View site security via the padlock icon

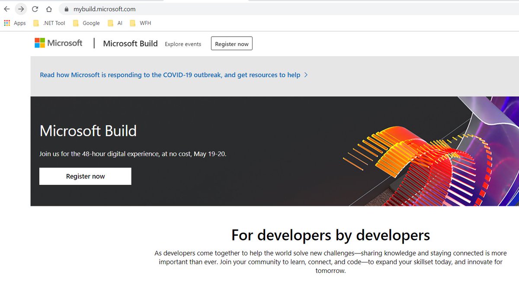pos(66,9)
